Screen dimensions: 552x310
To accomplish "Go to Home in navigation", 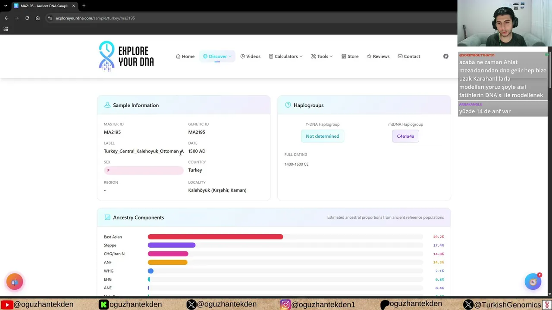I will [185, 56].
